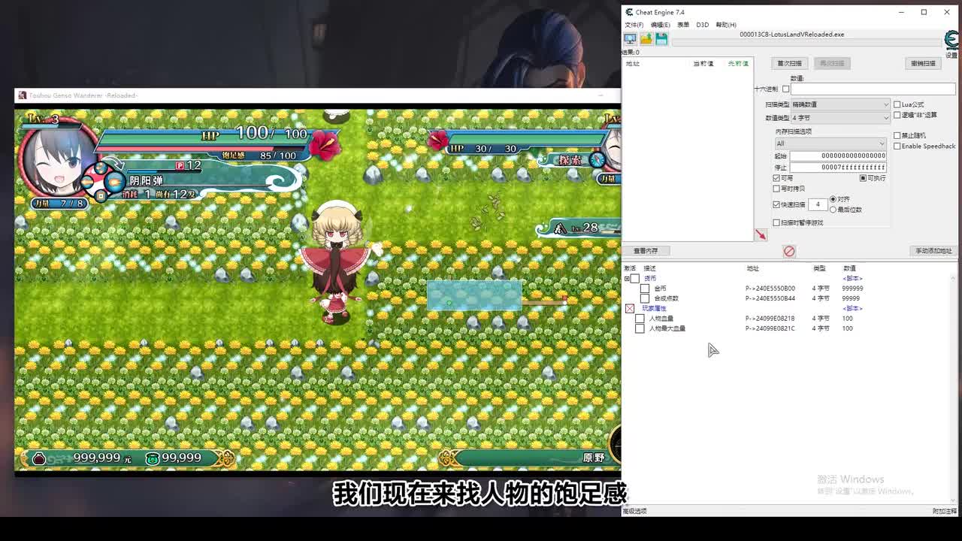Viewport: 962px width, 541px height.
Task: Click the left red hibiscus flower HUD icon
Action: 323,144
